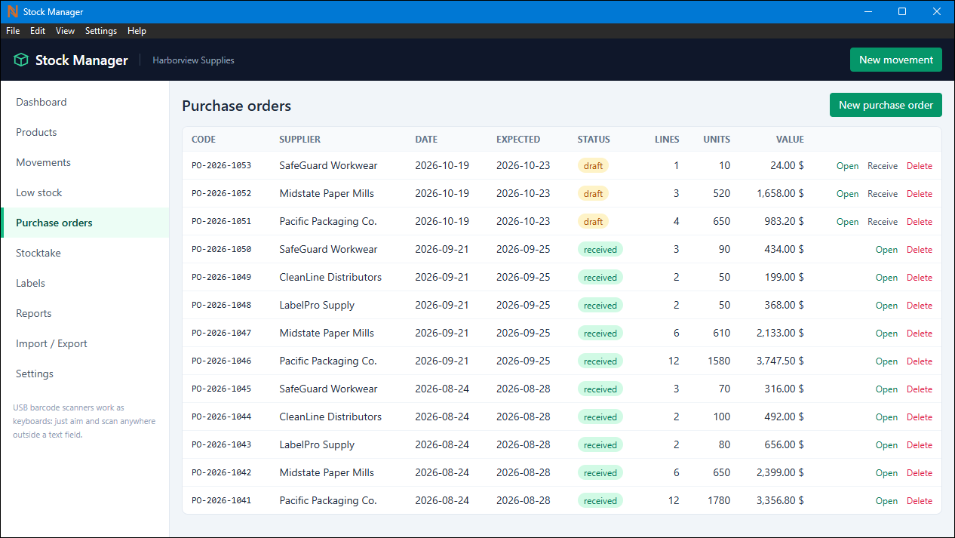This screenshot has height=538, width=955.
Task: Open the View menu
Action: (65, 31)
